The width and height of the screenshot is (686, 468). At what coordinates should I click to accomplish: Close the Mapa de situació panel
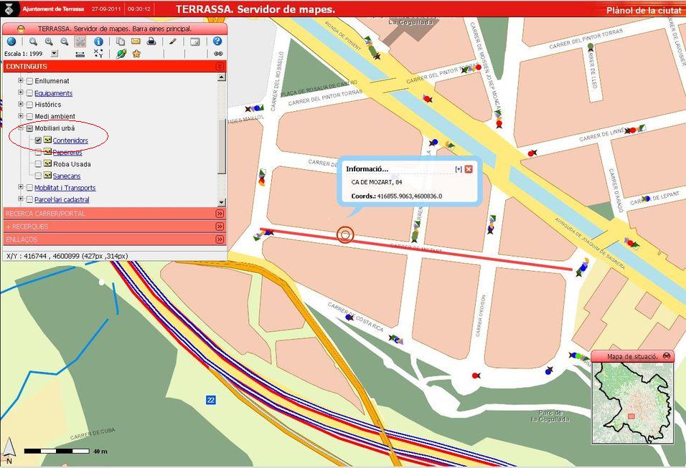667,356
